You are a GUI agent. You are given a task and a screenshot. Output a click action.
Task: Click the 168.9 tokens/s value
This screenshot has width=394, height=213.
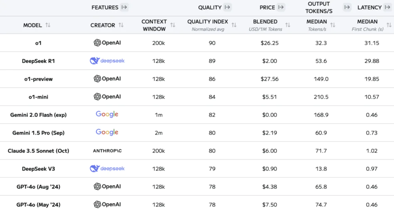[x=321, y=115]
